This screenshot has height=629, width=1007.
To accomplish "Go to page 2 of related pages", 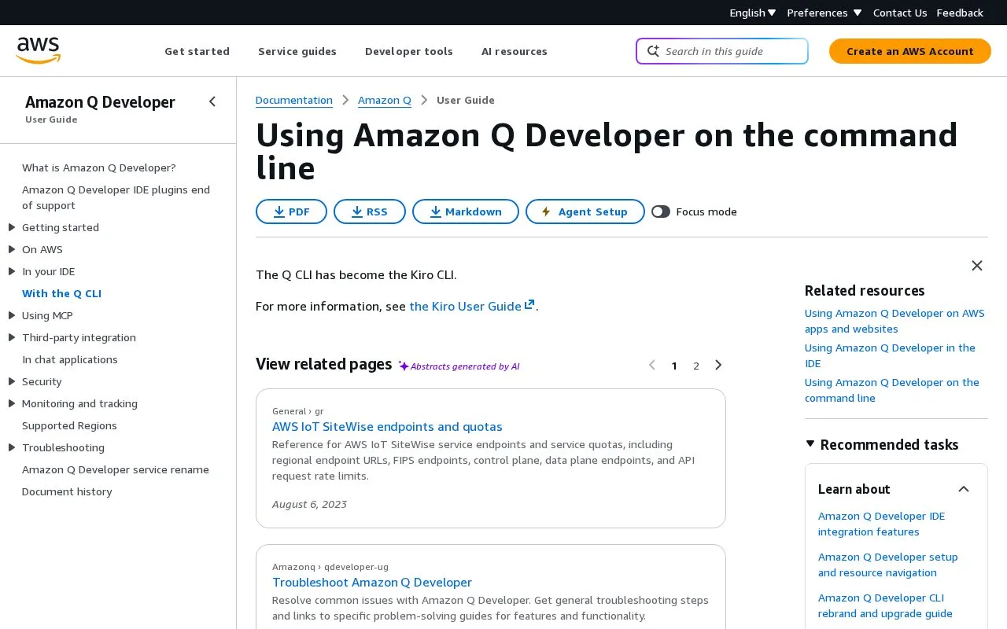I will (696, 366).
